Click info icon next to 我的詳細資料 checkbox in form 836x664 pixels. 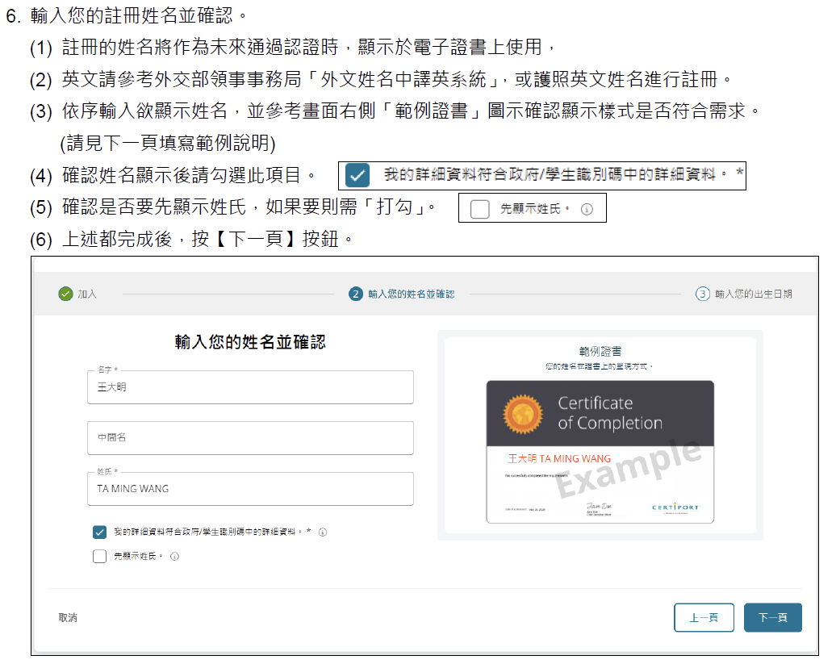click(323, 532)
